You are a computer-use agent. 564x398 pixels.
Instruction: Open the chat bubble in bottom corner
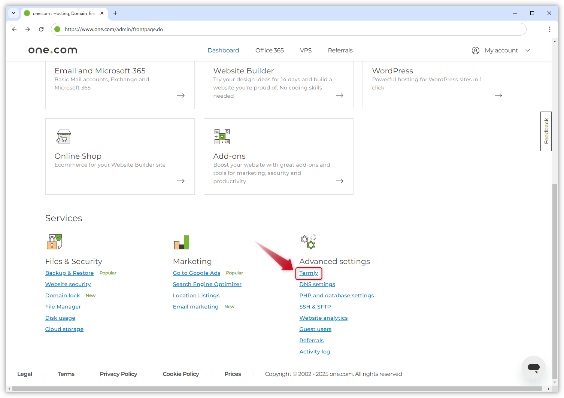(533, 368)
